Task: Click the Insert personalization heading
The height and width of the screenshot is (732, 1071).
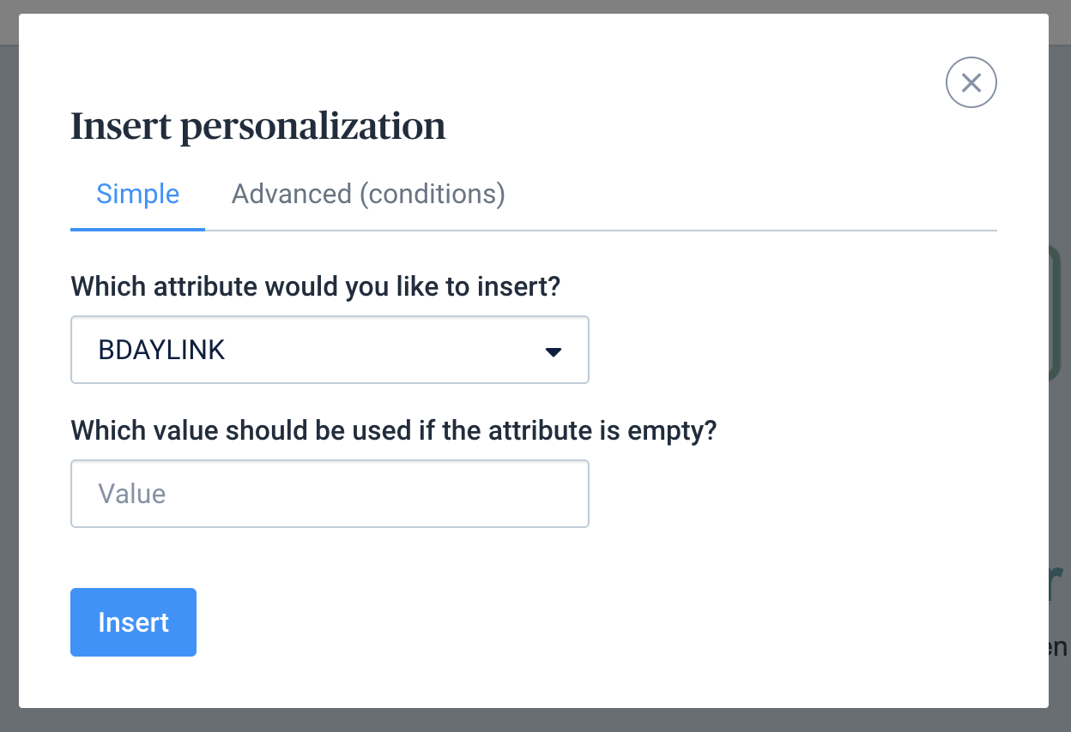Action: coord(257,126)
